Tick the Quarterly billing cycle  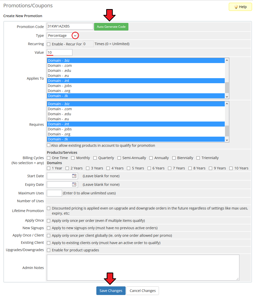(95, 158)
